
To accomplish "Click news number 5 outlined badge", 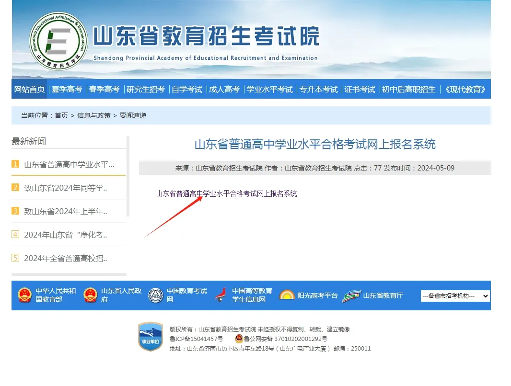I will click(x=15, y=258).
